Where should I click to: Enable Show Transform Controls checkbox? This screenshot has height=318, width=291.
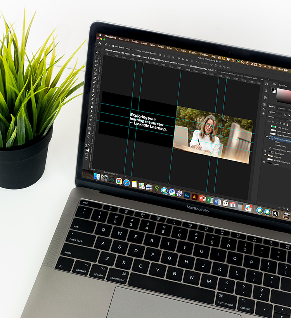coord(136,50)
